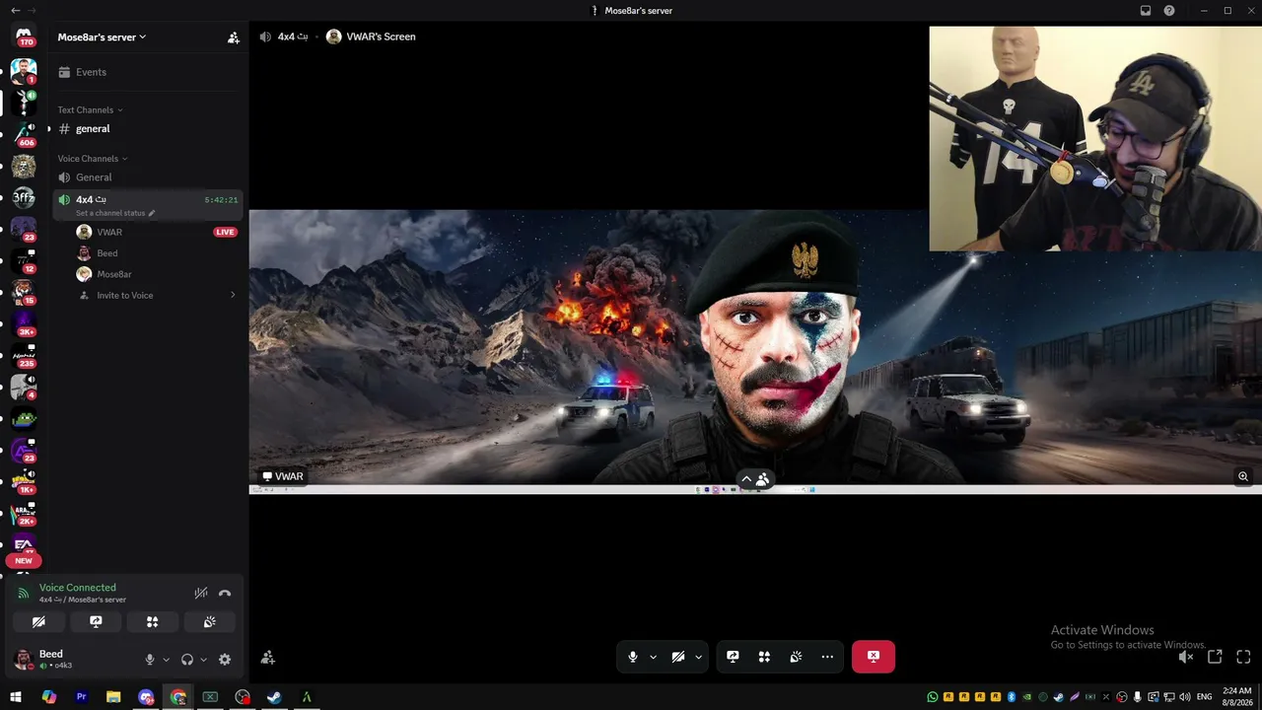Open headphone output options arrow in user panel
The height and width of the screenshot is (710, 1262).
[203, 660]
